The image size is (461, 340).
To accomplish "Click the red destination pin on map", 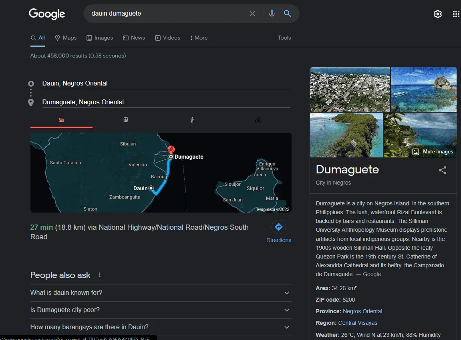I will (x=171, y=149).
